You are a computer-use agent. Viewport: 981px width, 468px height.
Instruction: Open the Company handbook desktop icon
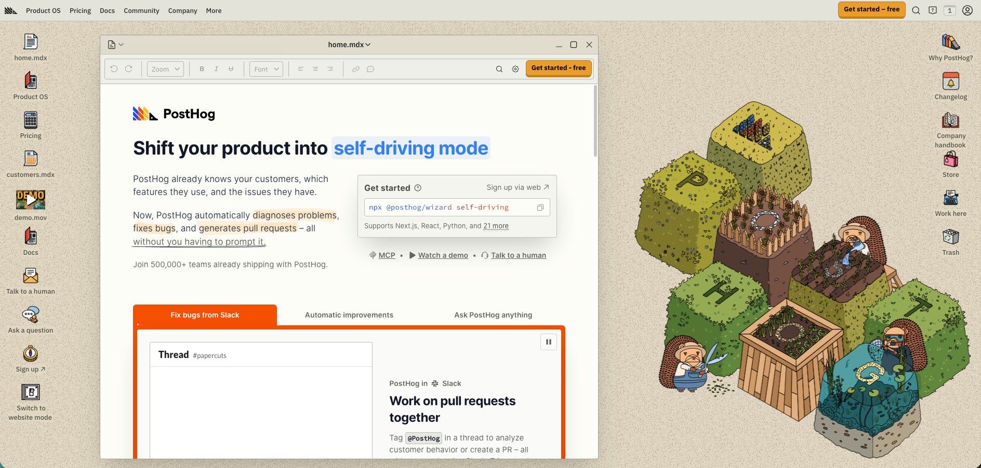[x=951, y=120]
